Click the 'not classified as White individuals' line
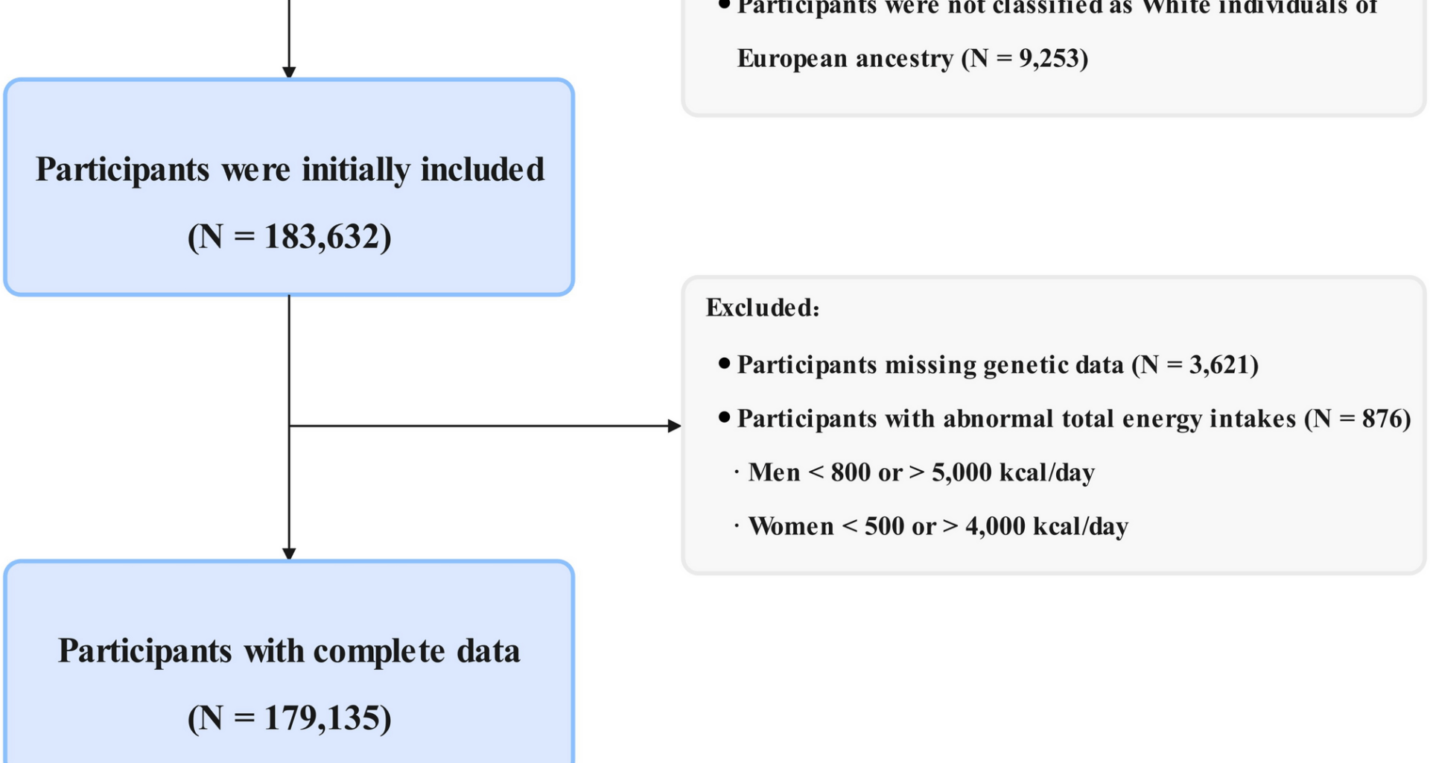This screenshot has height=763, width=1430. (1057, 7)
